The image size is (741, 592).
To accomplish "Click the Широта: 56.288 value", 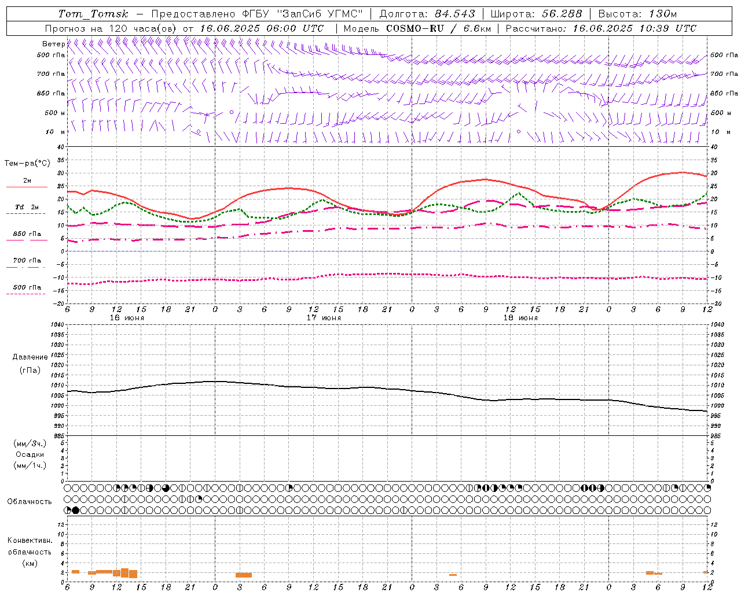I will (x=537, y=14).
